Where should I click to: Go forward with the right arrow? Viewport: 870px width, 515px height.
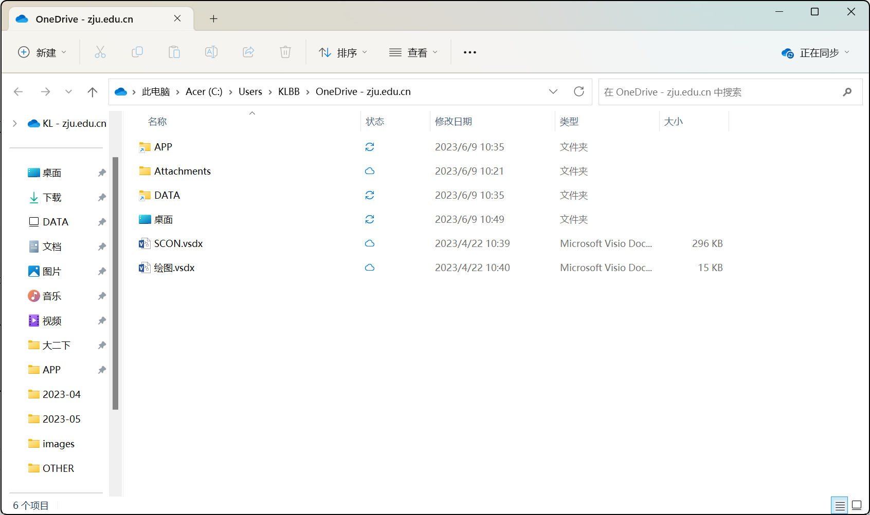tap(45, 92)
